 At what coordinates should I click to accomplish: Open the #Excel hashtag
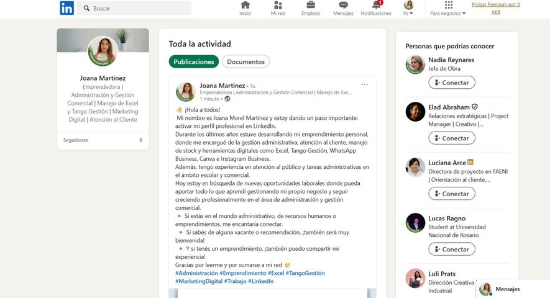pos(276,273)
